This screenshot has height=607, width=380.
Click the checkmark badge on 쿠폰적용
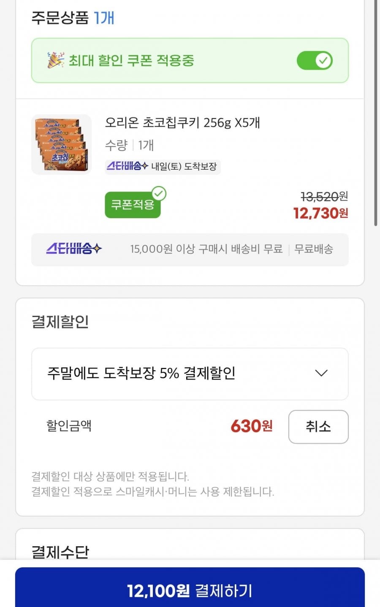(159, 194)
